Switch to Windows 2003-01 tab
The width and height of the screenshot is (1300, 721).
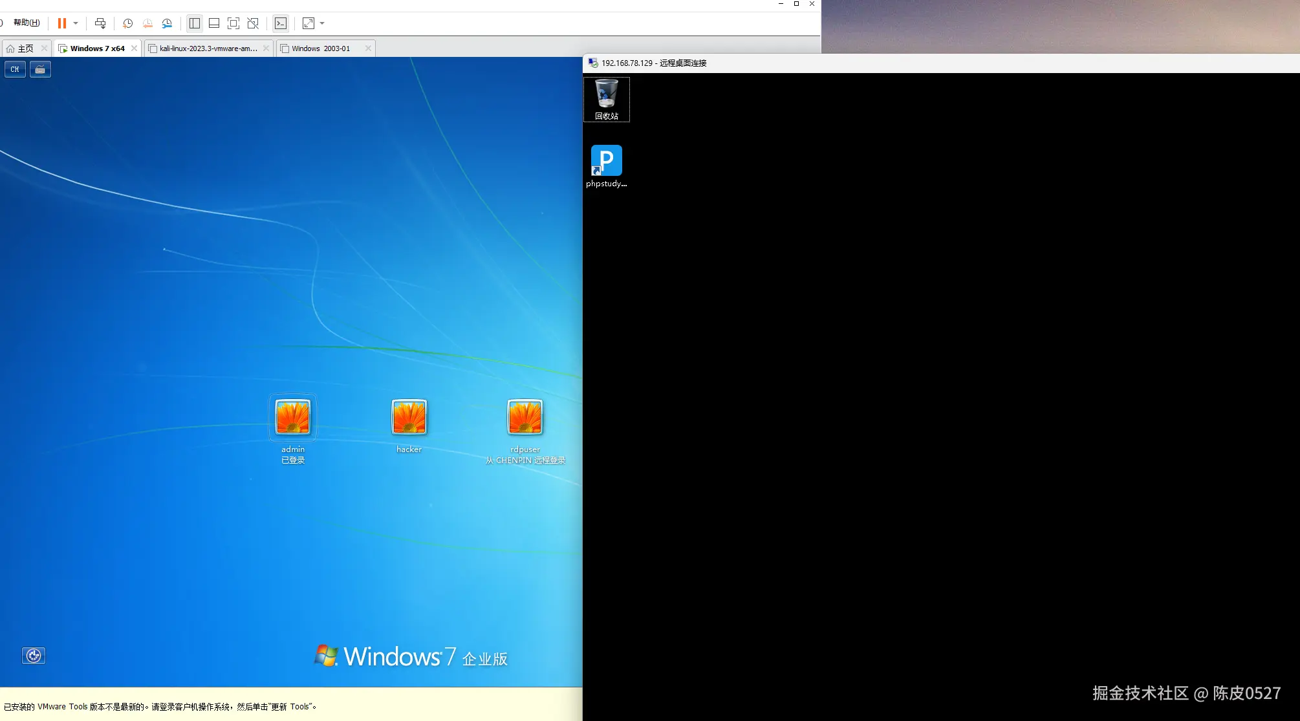320,48
